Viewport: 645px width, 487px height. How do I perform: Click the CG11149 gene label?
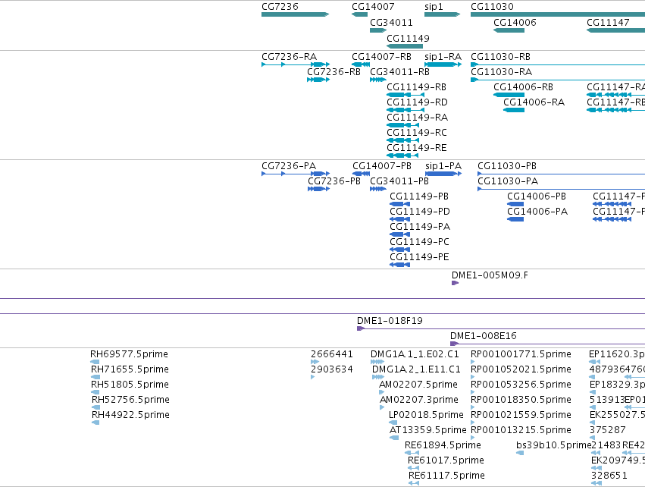point(408,38)
